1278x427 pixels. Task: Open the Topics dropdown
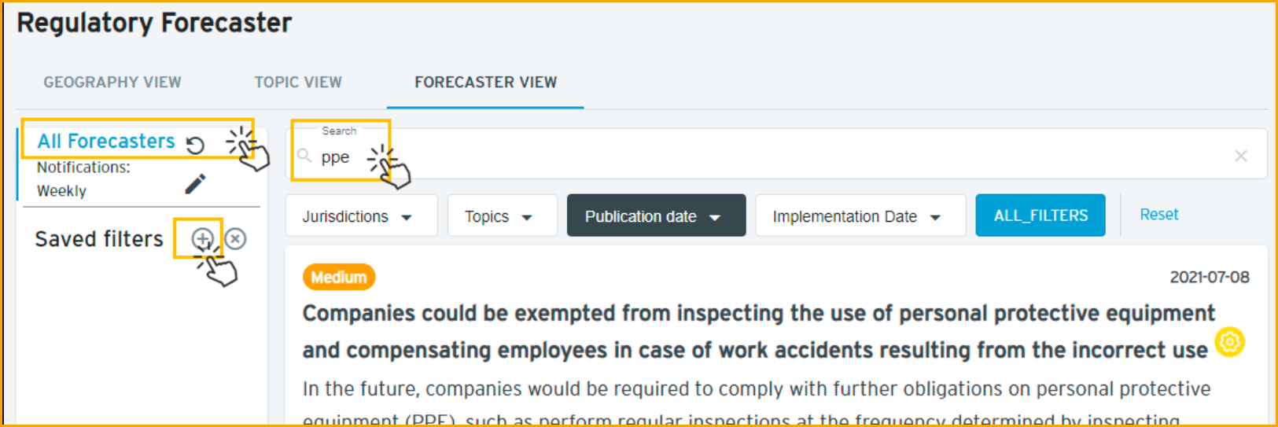[503, 215]
